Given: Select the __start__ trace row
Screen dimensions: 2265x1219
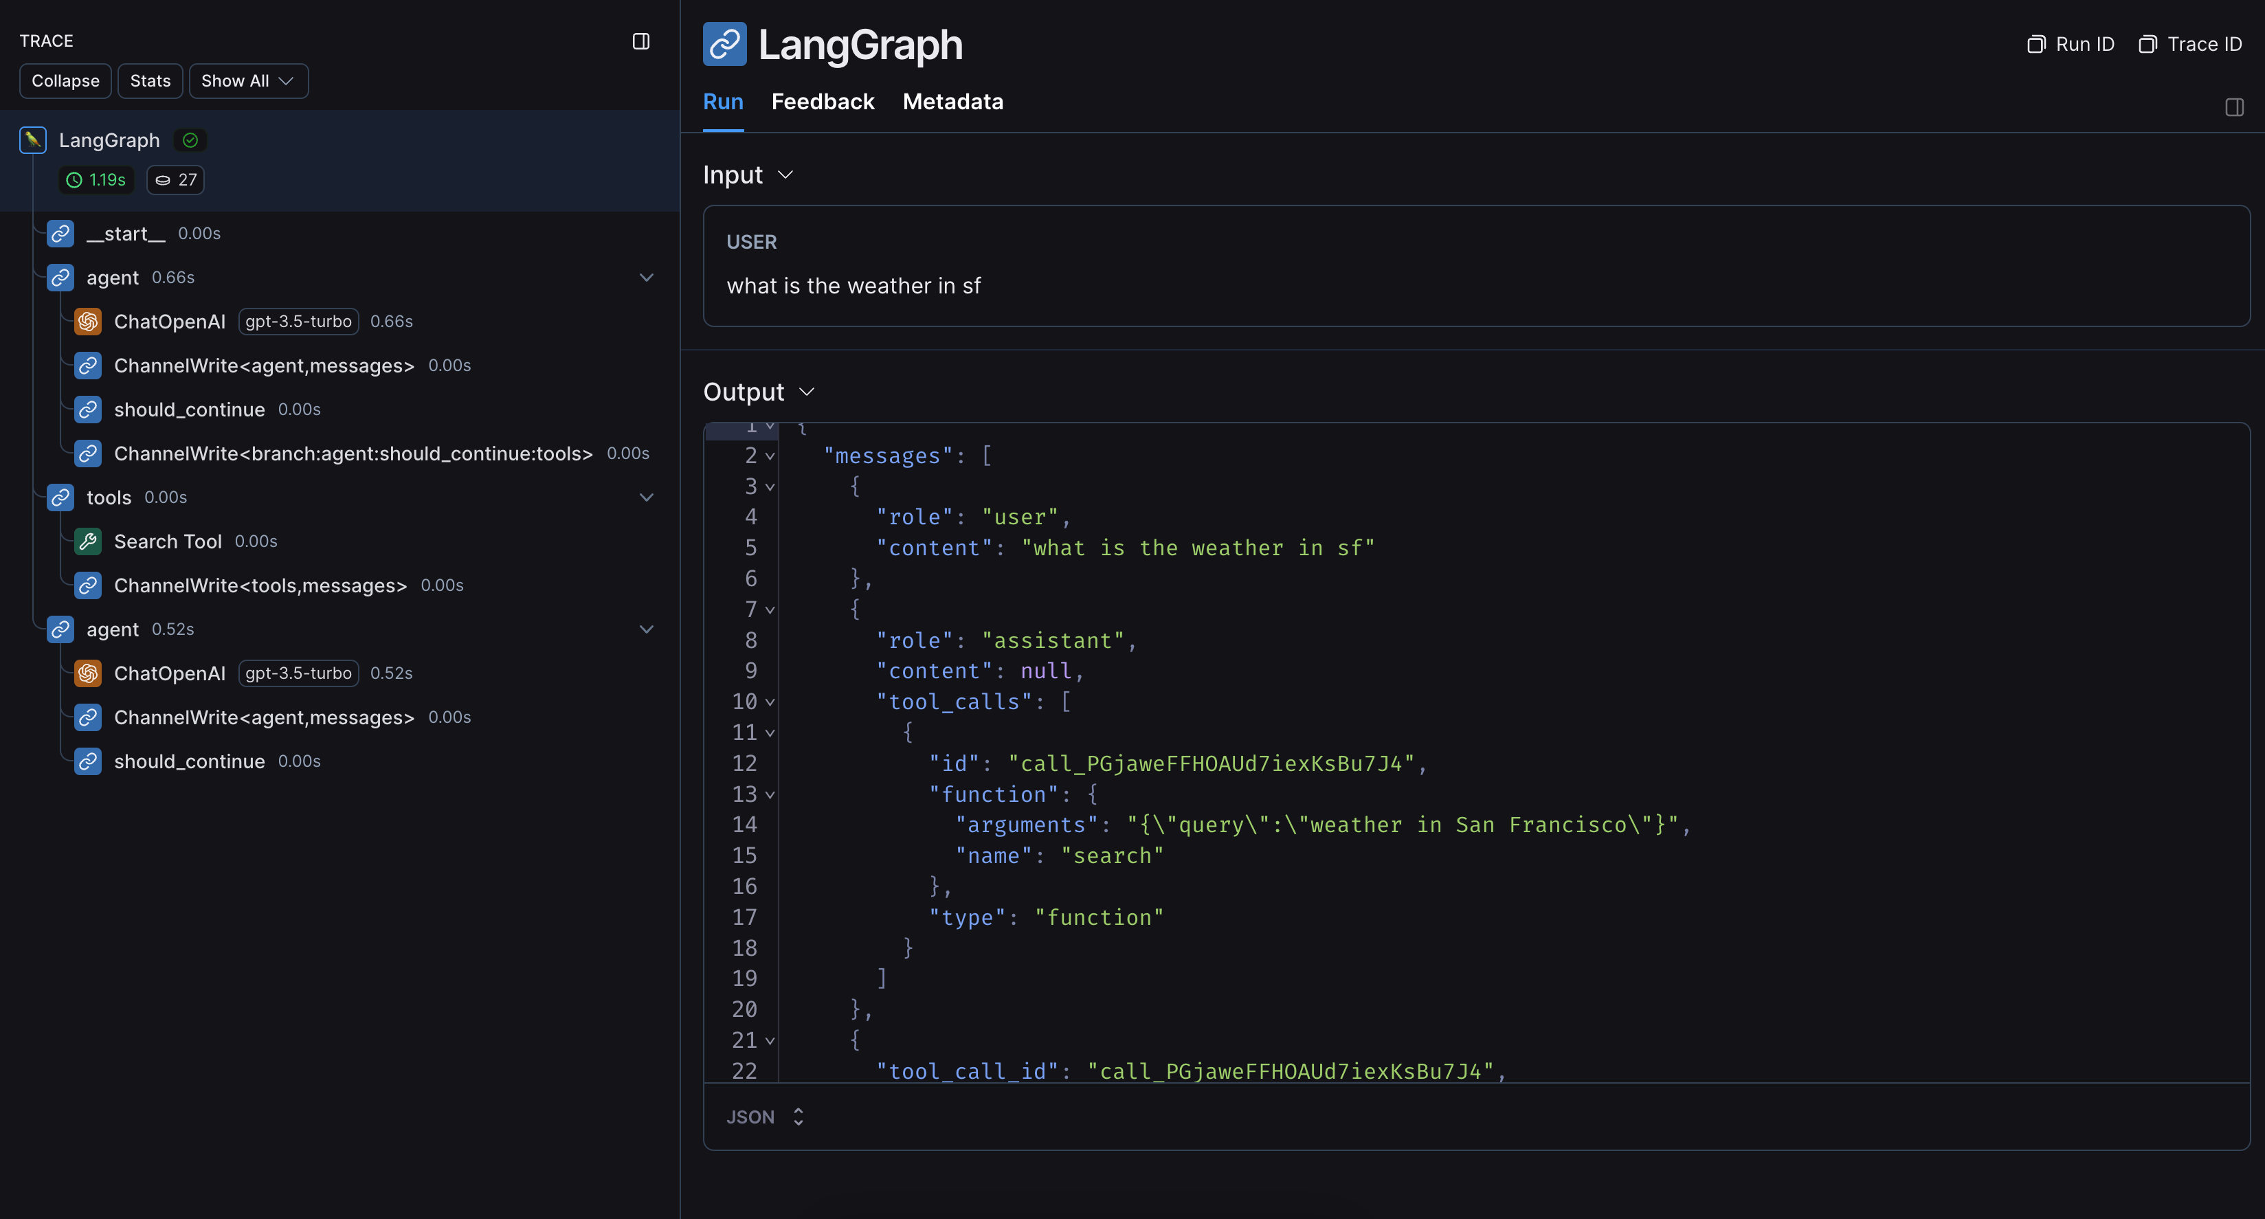Looking at the screenshot, I should (339, 233).
